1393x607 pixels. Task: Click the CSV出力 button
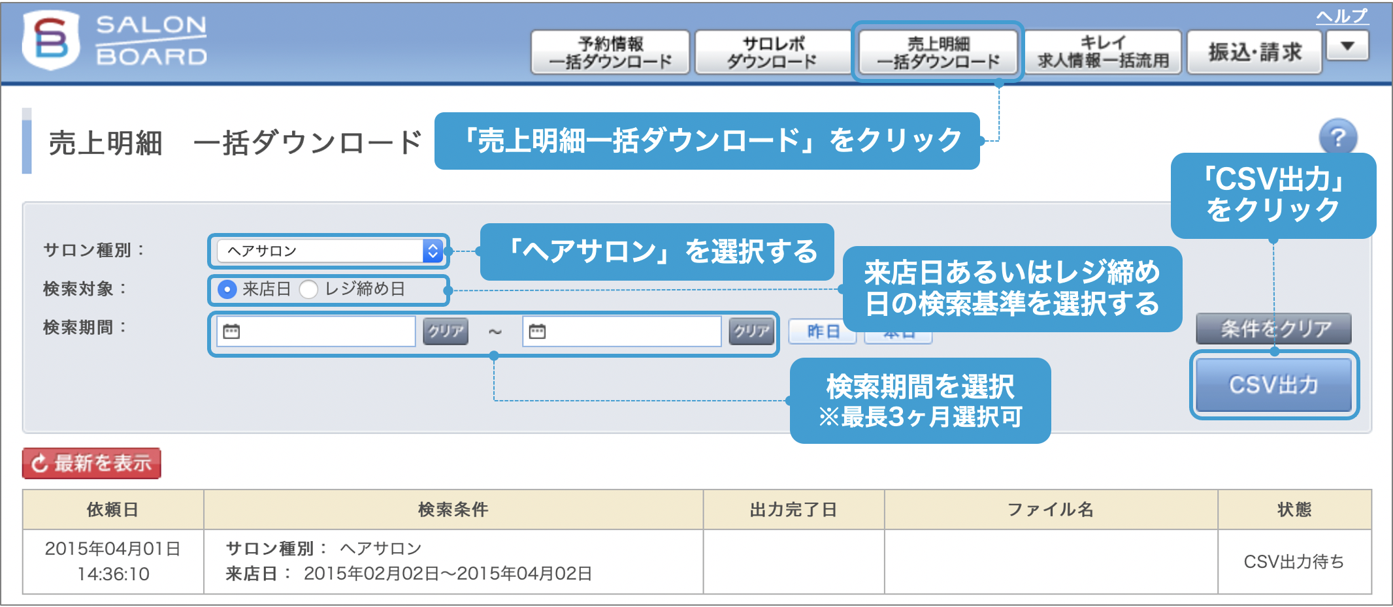click(x=1273, y=384)
